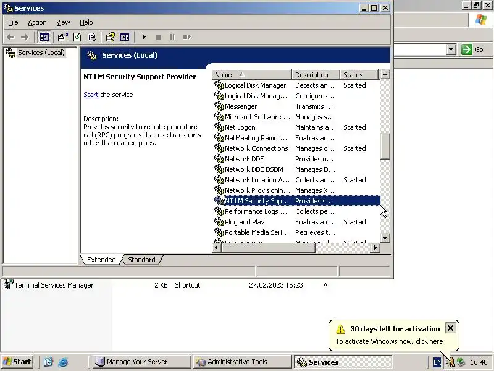
Task: Select the Network DDE DSDM service
Action: click(296, 169)
